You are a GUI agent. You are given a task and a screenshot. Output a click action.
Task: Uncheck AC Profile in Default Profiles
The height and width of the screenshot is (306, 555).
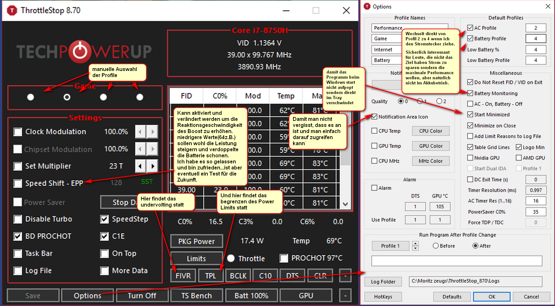coord(470,28)
